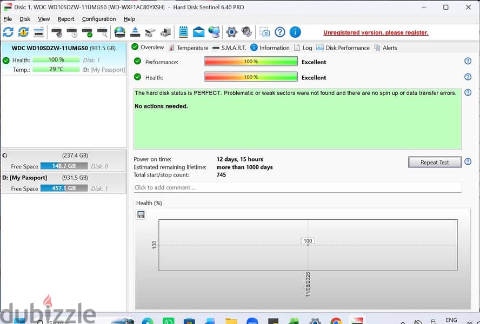Select the Overview tab
The image size is (480, 324).
(148, 48)
